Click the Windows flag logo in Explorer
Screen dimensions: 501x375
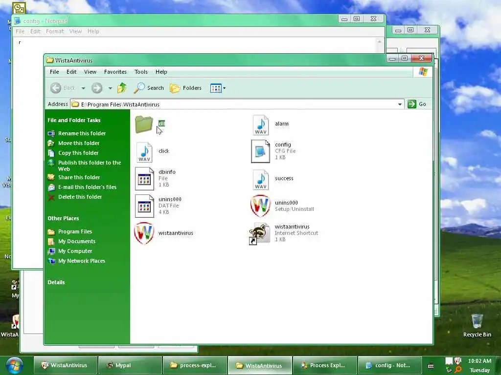pyautogui.click(x=423, y=72)
